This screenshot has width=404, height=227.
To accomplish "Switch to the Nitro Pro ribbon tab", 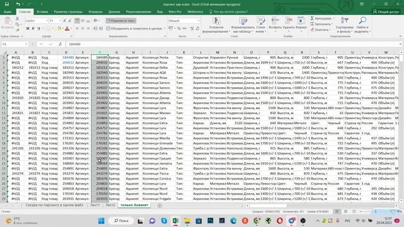I will [x=175, y=12].
